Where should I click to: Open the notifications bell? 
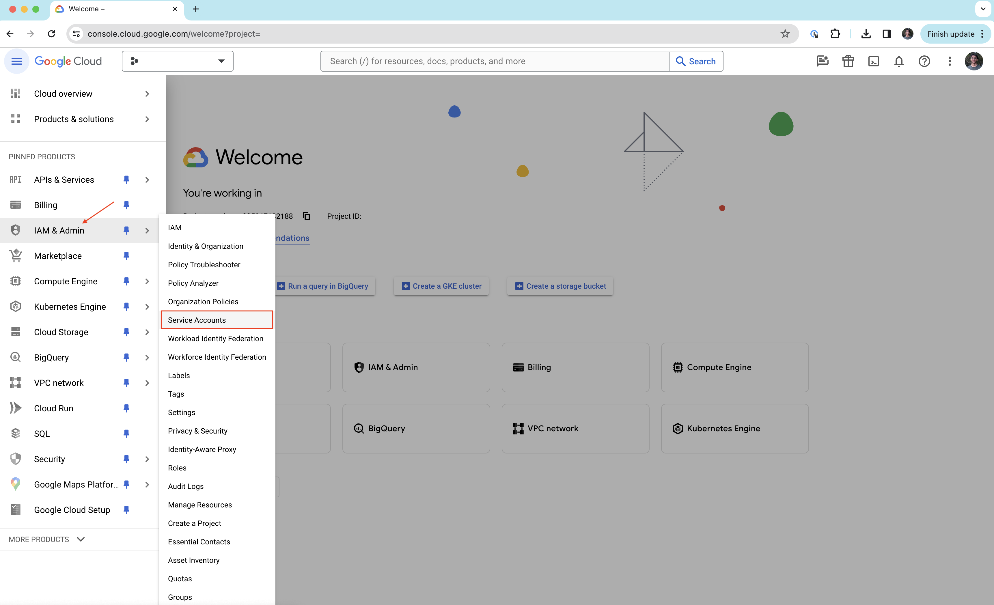[x=899, y=61]
